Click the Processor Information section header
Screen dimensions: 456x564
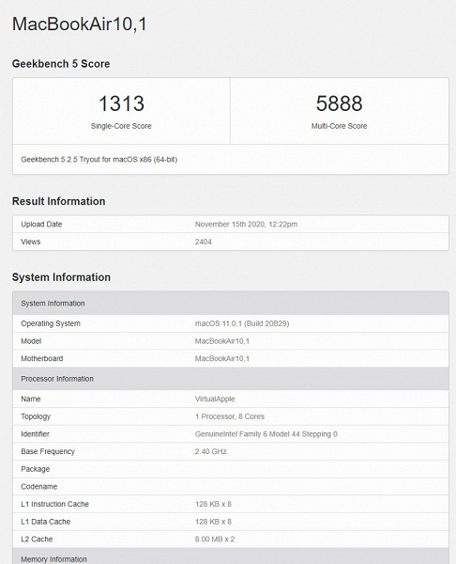coord(231,379)
